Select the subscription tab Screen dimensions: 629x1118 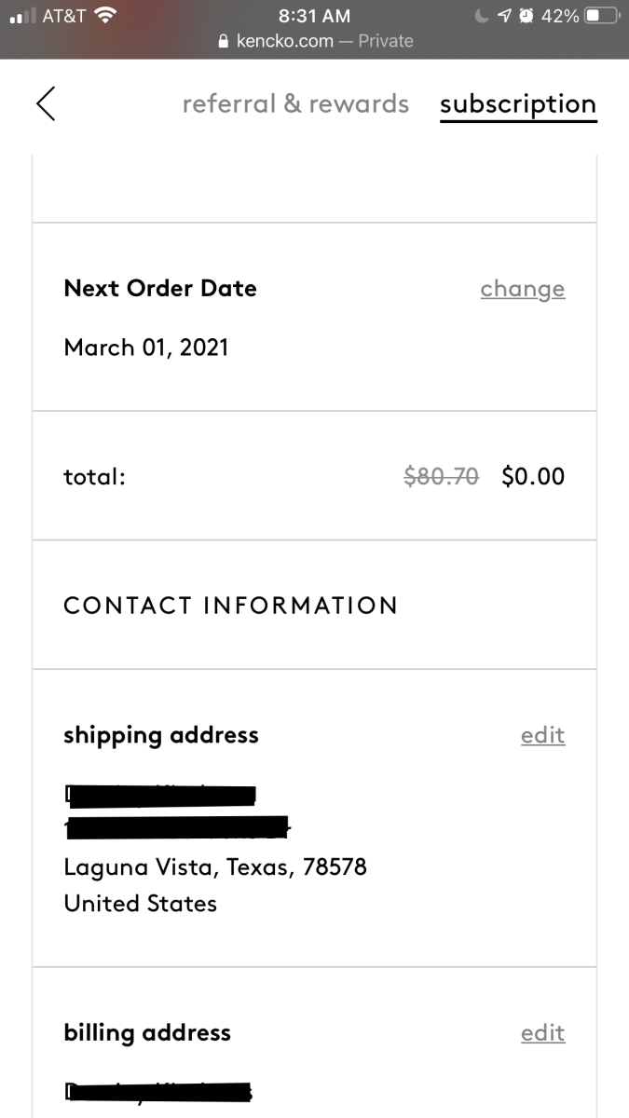tap(518, 104)
